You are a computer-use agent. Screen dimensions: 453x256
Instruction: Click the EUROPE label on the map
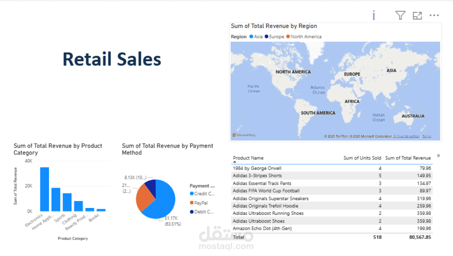point(352,74)
